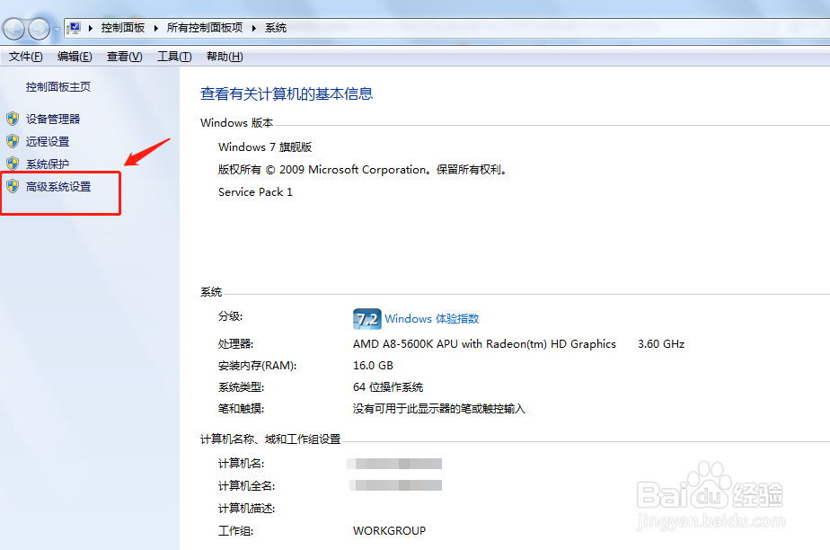Click the 16.0 GB RAM value
830x550 pixels.
tap(373, 366)
